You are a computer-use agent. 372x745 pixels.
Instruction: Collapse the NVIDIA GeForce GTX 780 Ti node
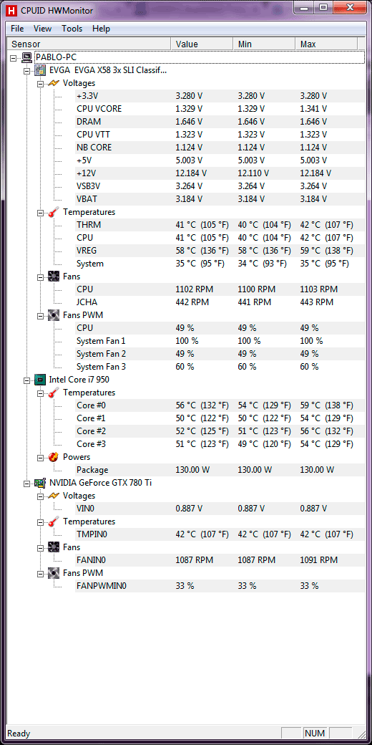click(27, 484)
